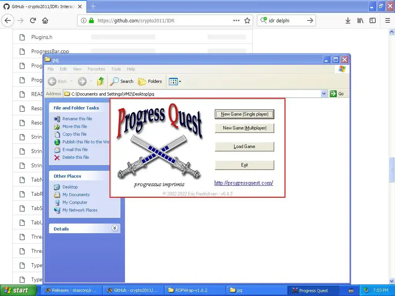The height and width of the screenshot is (296, 395).
Task: Show site information icon in URL bar
Action: pos(84,20)
